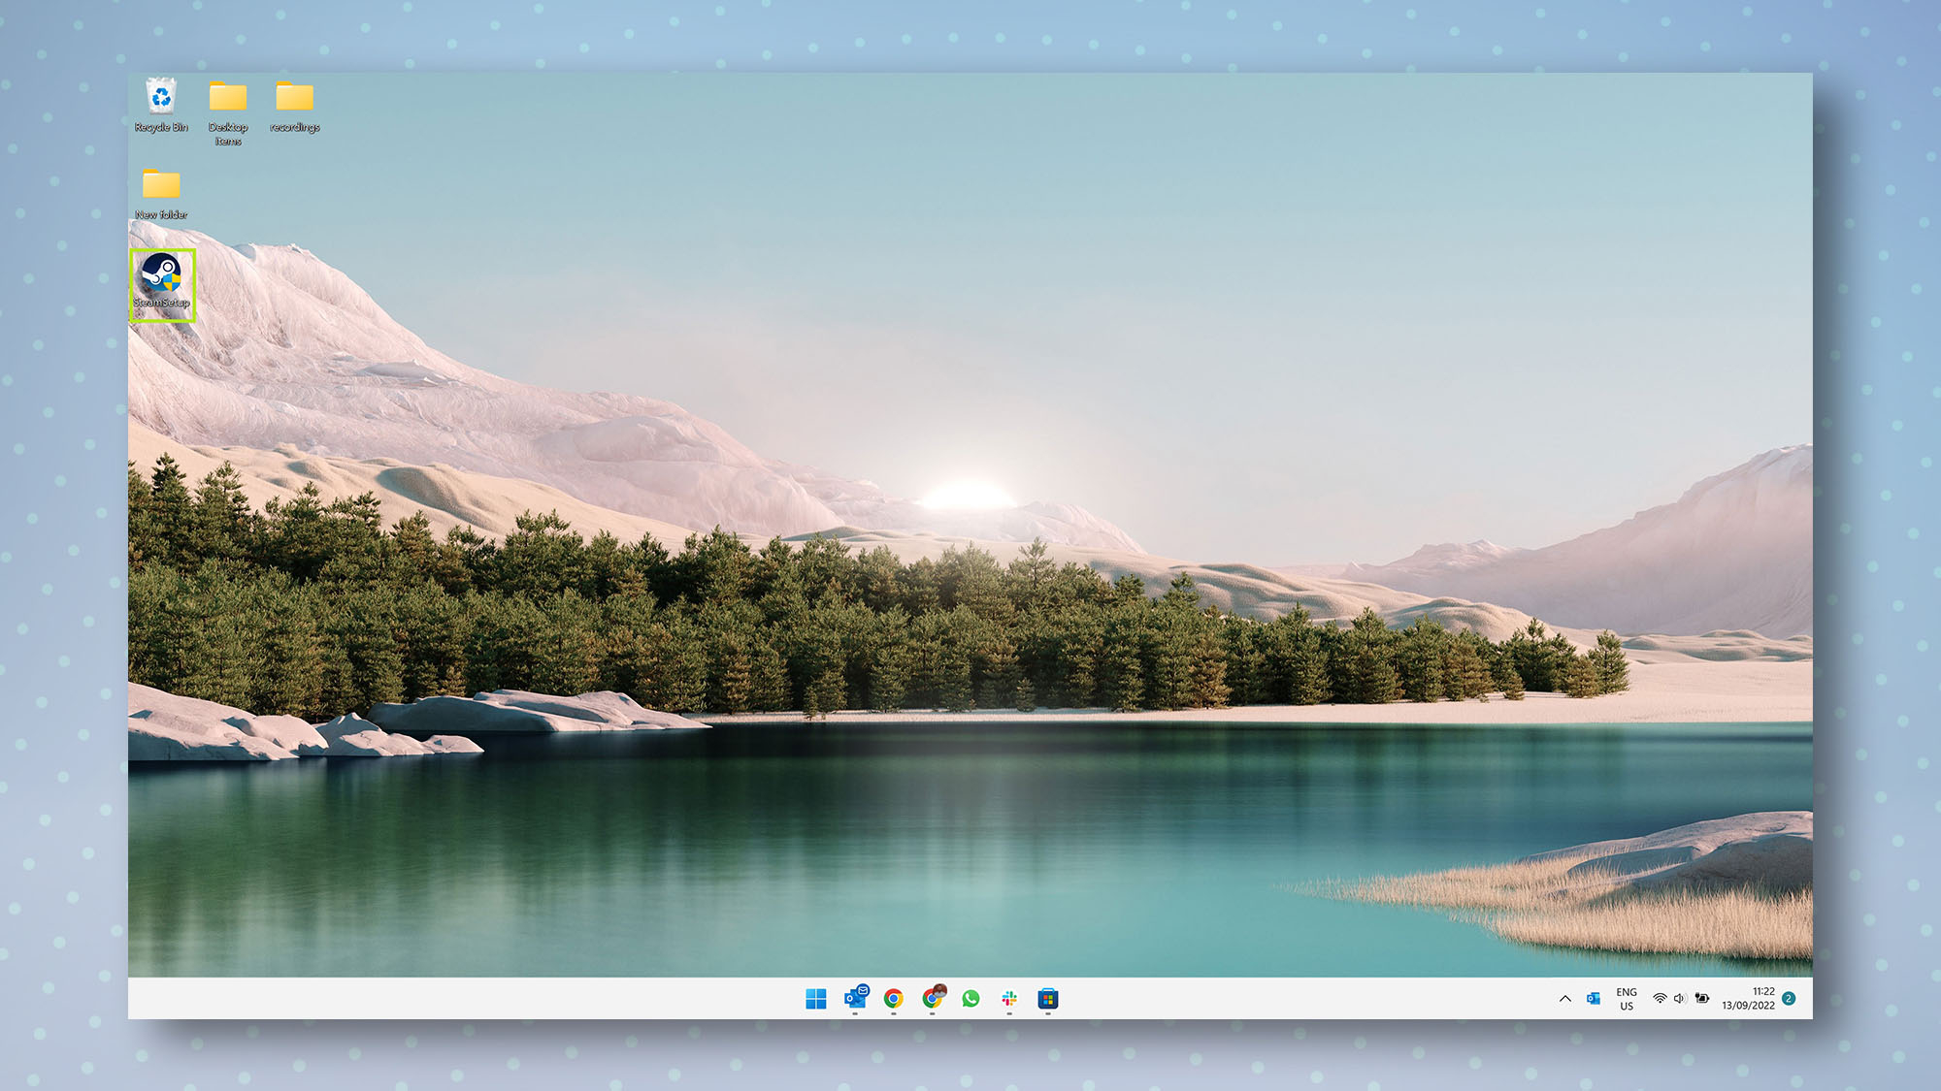Open the notification badge showing 2
The image size is (1941, 1091).
(1789, 998)
